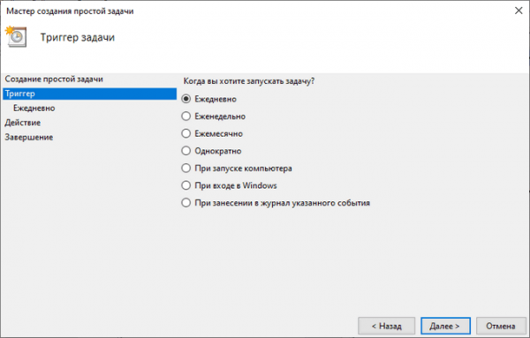The height and width of the screenshot is (338, 530).
Task: Select При запуске компьютера option
Action: [185, 168]
